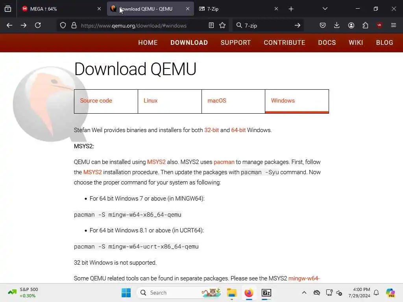Open SUPPORT in the QEMU nav bar
The height and width of the screenshot is (302, 403).
pos(236,42)
